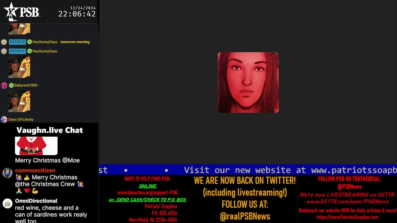Screen dimensions: 397x223
Task: Click "WE ARE NOW BACK ON TWITTER!" banner
Action: pos(245,180)
